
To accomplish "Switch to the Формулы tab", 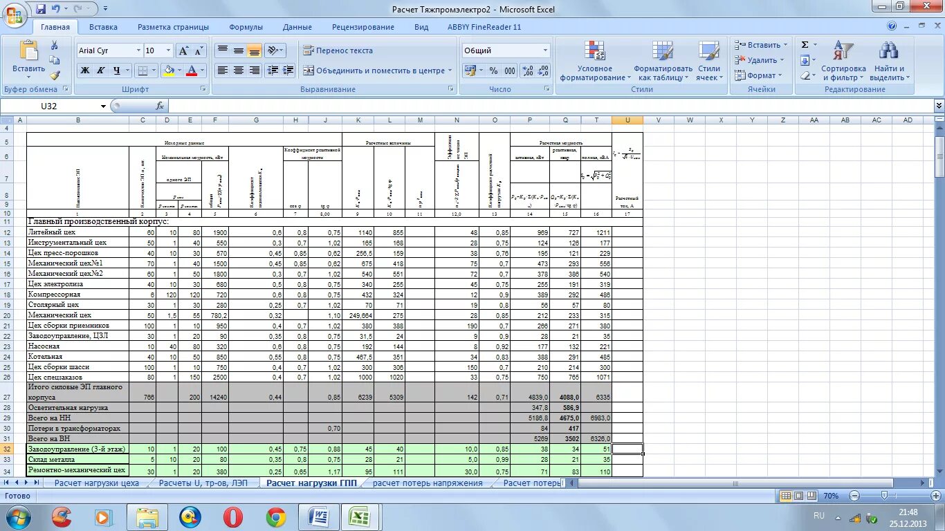I will 246,27.
